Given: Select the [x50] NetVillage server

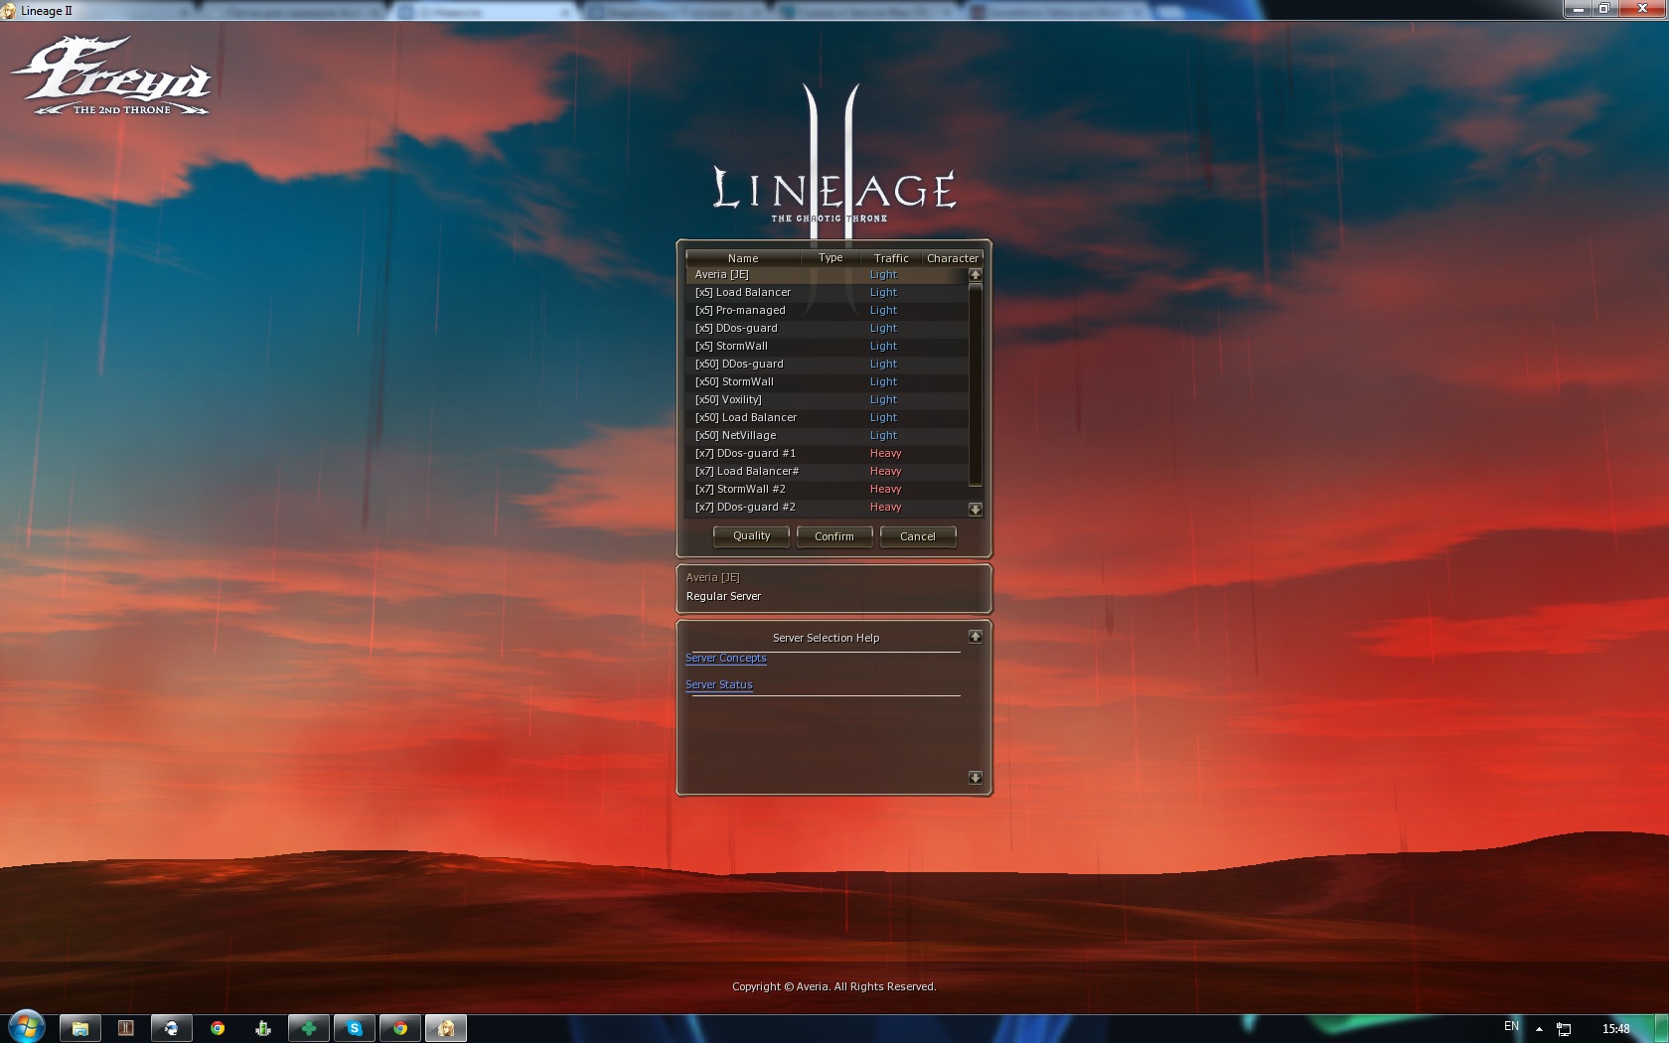Looking at the screenshot, I should 827,436.
